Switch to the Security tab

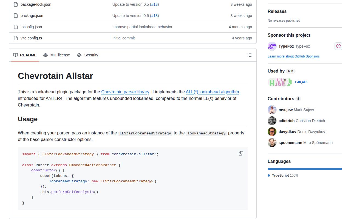tap(87, 55)
